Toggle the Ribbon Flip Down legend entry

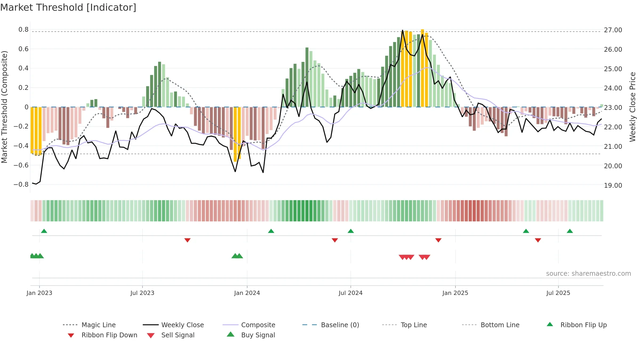102,335
